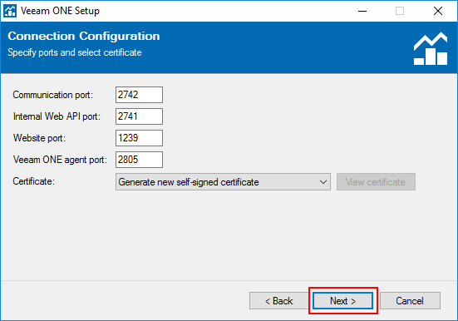Close the Veeam ONE Setup window
The width and height of the screenshot is (458, 321).
click(438, 11)
